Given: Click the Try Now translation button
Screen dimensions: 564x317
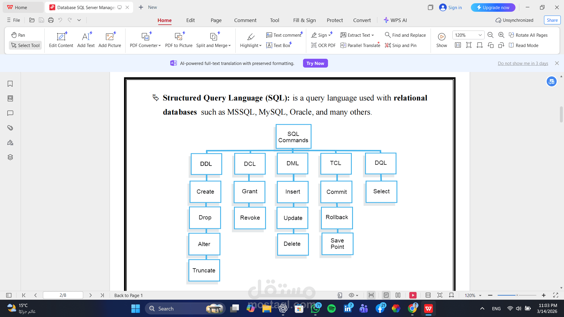Looking at the screenshot, I should tap(315, 63).
